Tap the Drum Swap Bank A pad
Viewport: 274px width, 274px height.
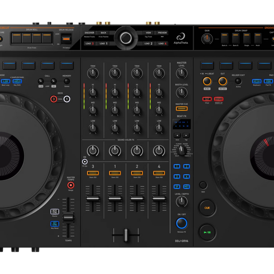coord(225,38)
